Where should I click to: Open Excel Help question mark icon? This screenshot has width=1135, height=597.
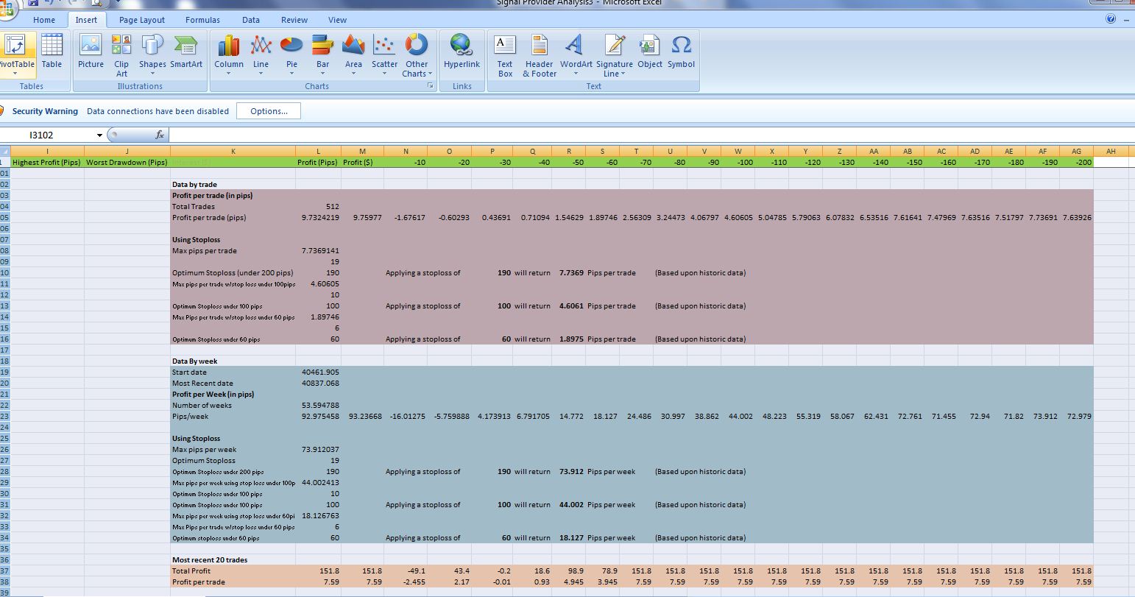[x=1111, y=19]
